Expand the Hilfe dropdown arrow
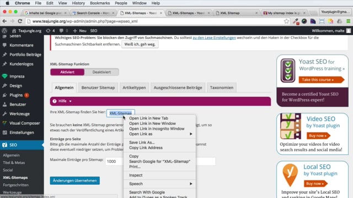 pos(70,101)
